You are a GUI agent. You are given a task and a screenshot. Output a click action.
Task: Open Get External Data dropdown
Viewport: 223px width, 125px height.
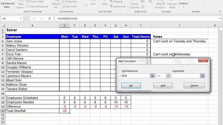point(7,5)
